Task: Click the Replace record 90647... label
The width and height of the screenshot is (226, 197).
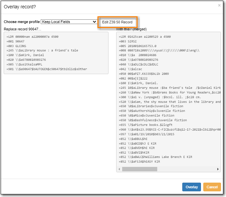Action: [x=22, y=29]
